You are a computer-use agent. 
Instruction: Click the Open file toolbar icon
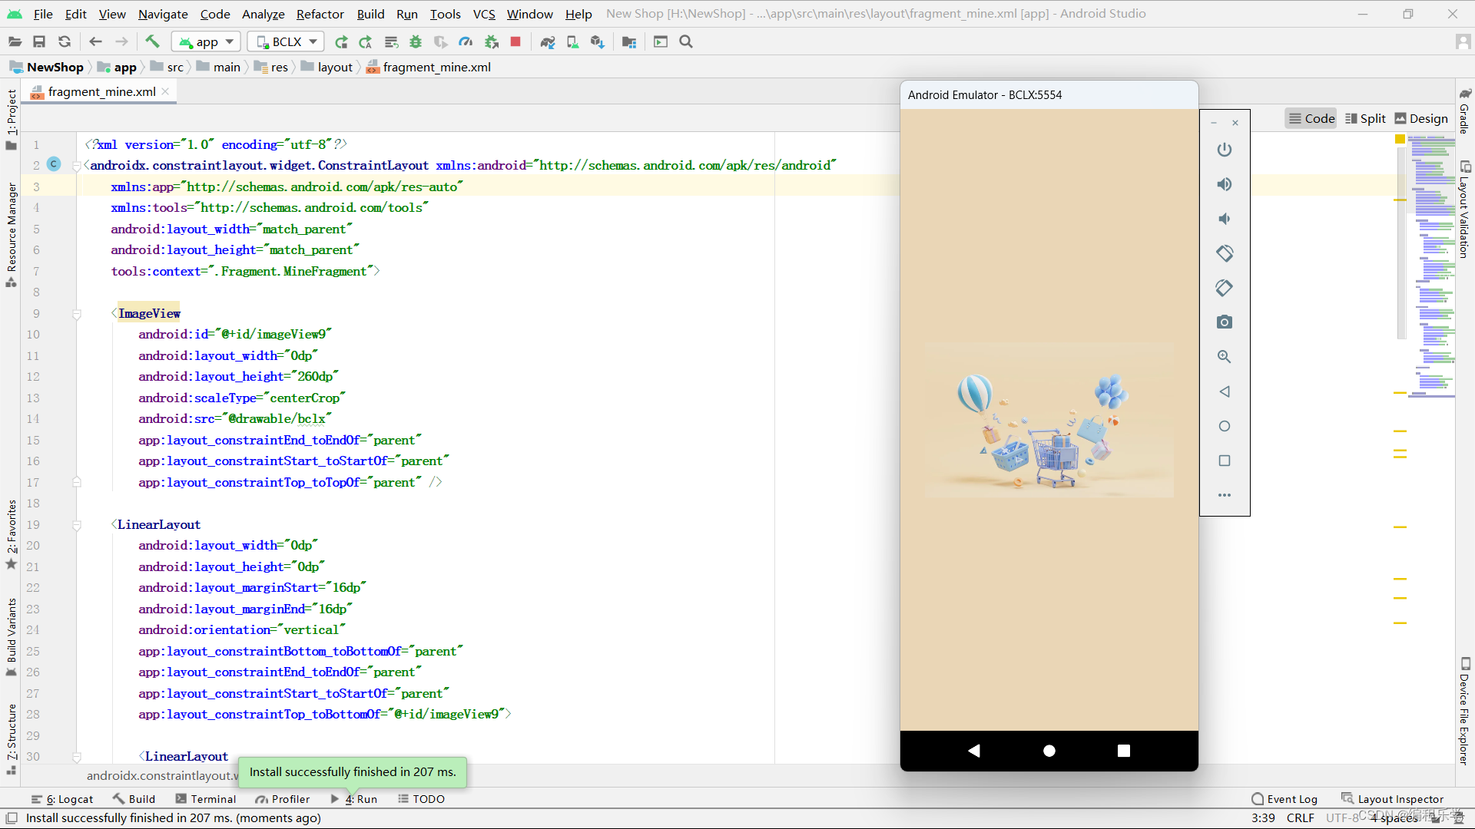[x=15, y=42]
